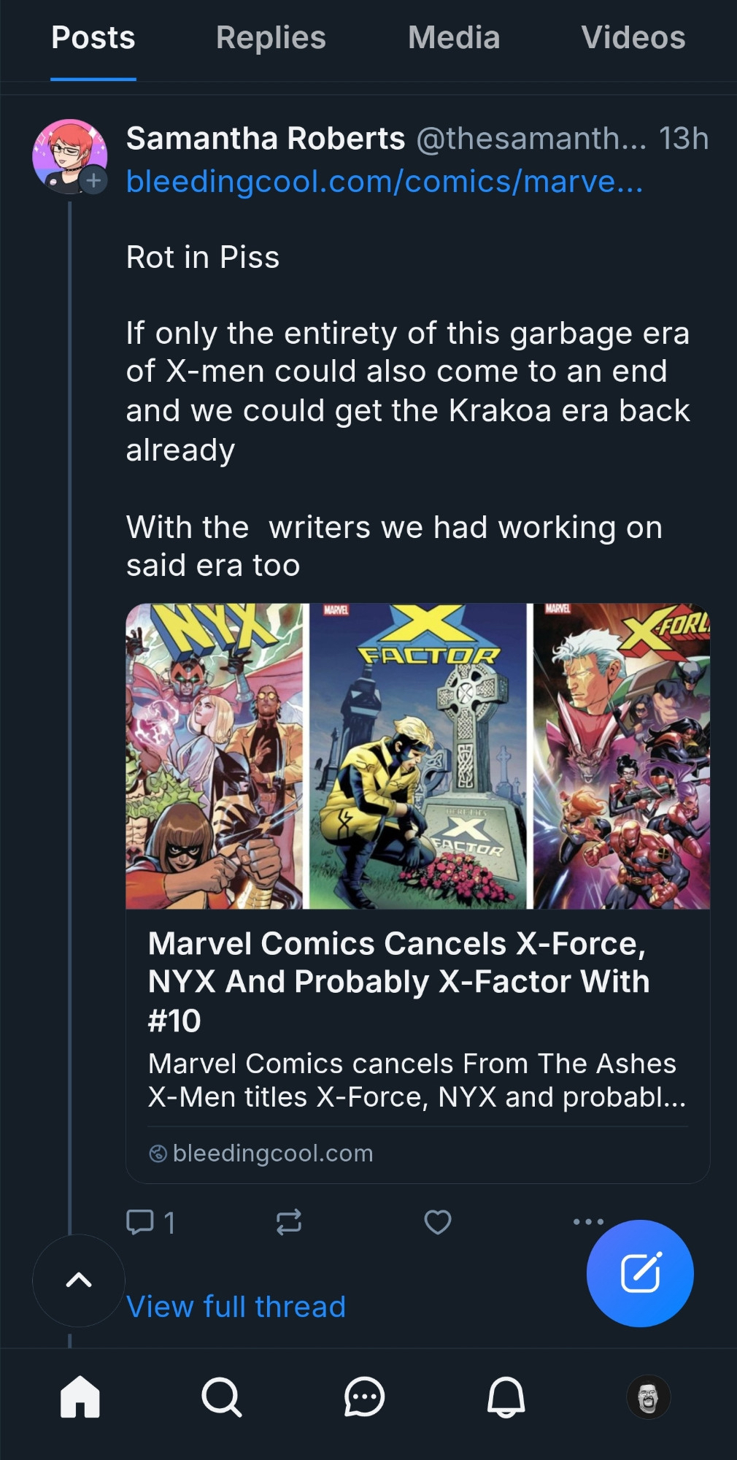Switch to the Videos tab
Screen dimensions: 737x1460
pyautogui.click(x=633, y=38)
